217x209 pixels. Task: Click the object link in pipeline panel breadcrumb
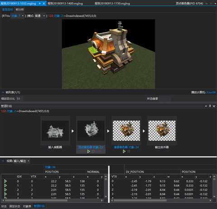tap(12, 111)
